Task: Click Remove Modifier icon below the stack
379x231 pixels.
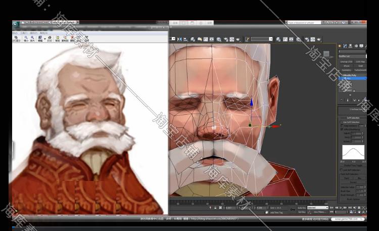Action: 359,100
